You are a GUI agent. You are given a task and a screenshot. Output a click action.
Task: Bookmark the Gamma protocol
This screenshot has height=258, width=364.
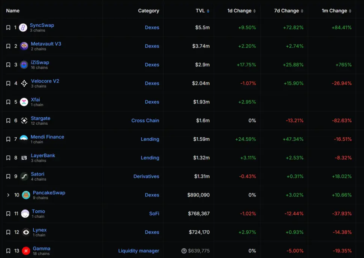8,251
